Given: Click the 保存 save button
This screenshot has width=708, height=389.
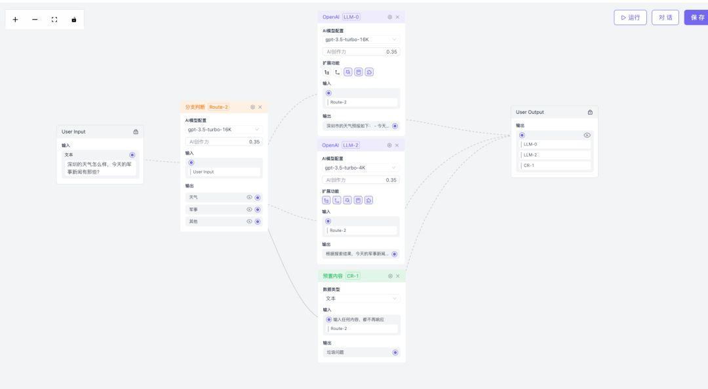Looking at the screenshot, I should point(696,18).
